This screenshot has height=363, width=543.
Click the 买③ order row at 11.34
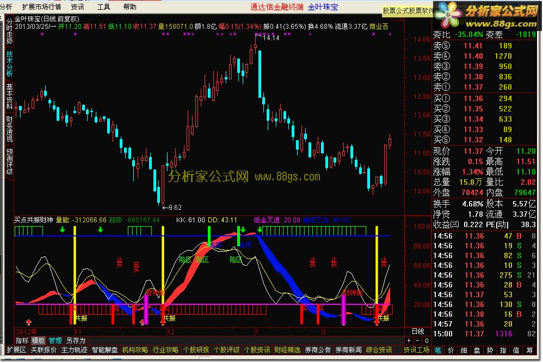coord(484,119)
